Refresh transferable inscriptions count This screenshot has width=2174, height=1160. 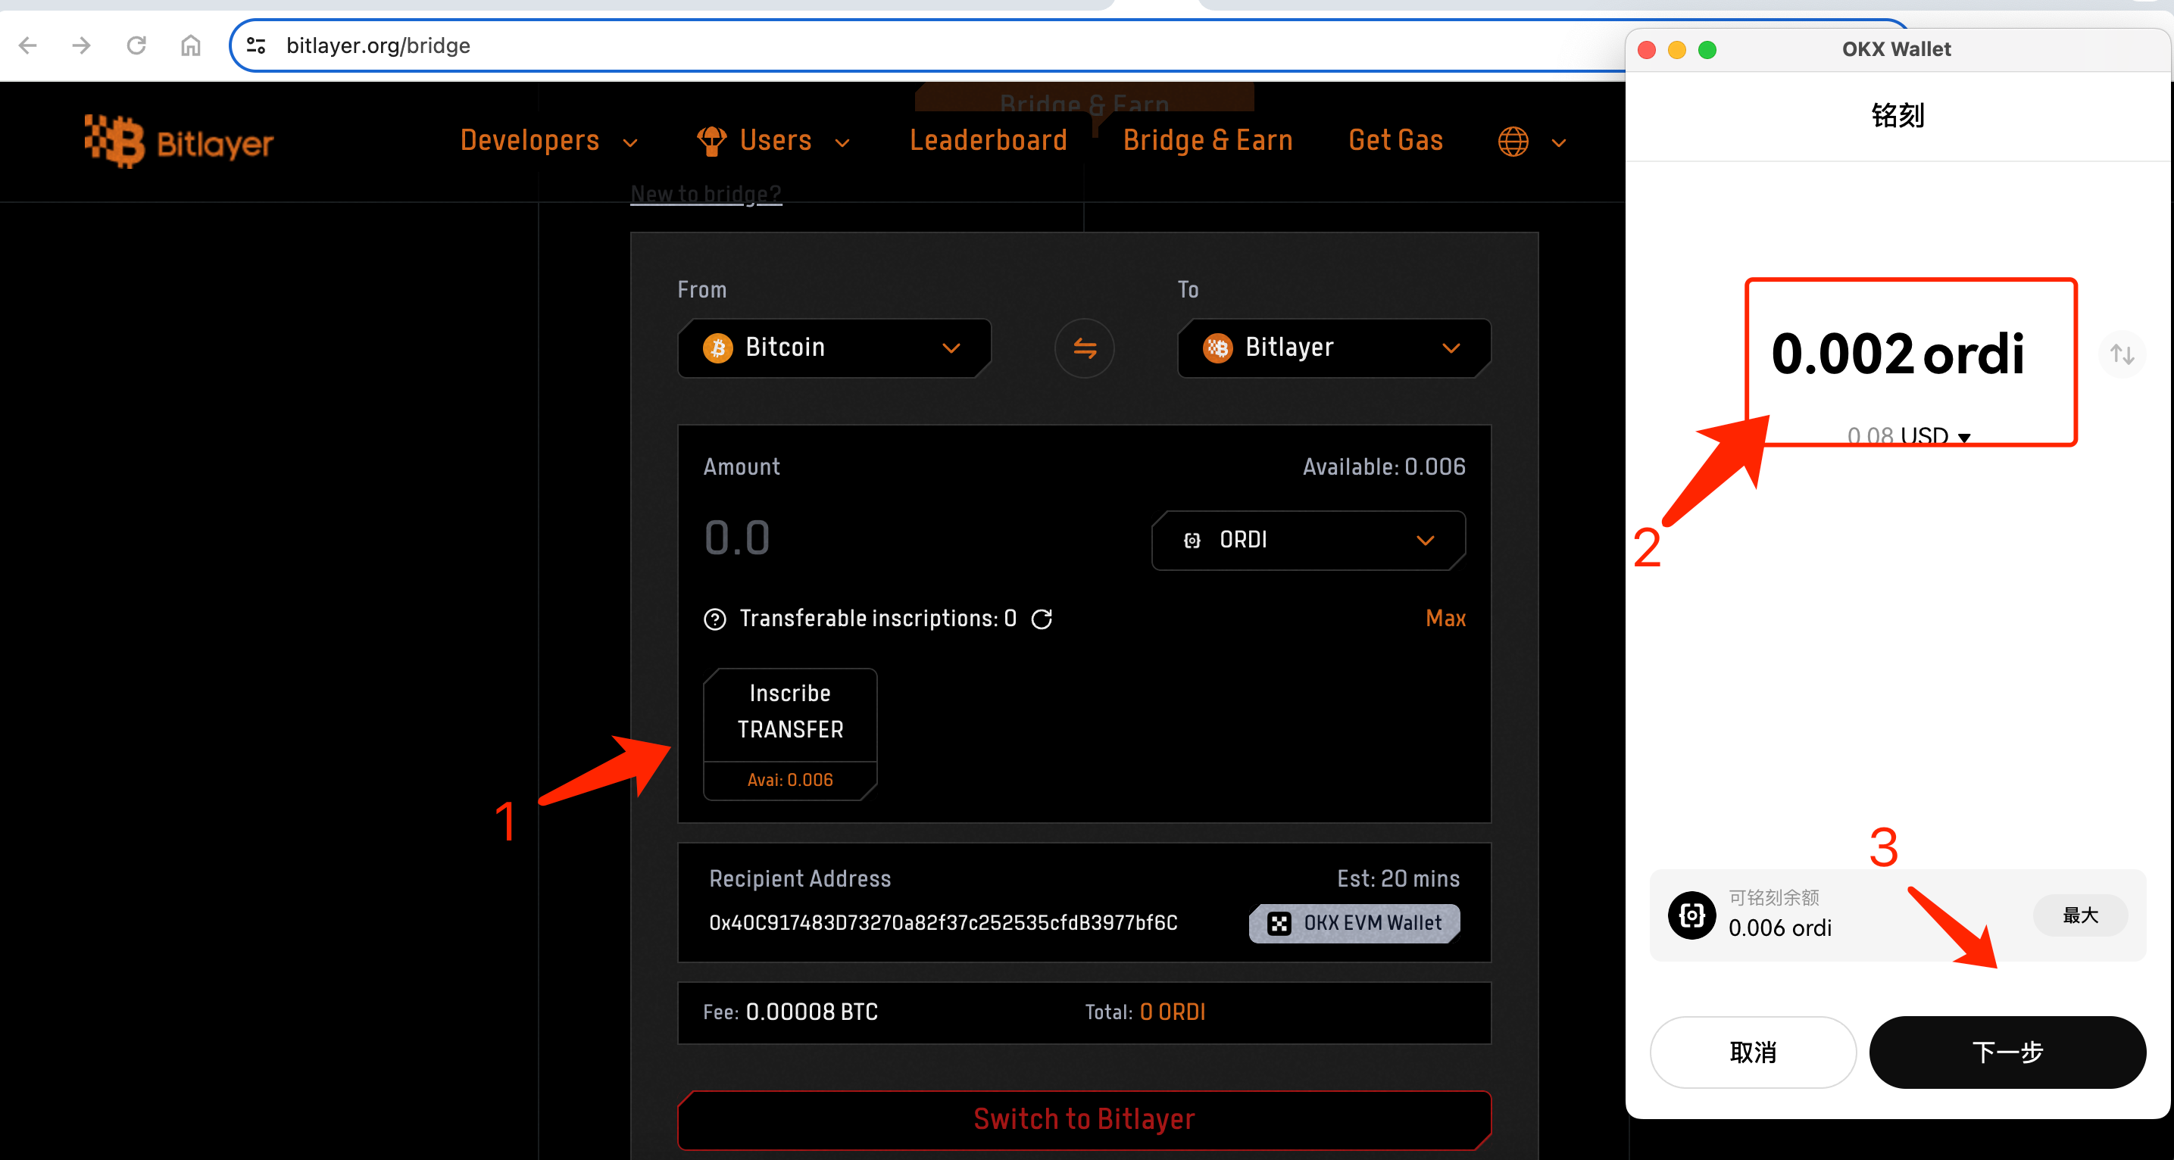[x=1042, y=619]
